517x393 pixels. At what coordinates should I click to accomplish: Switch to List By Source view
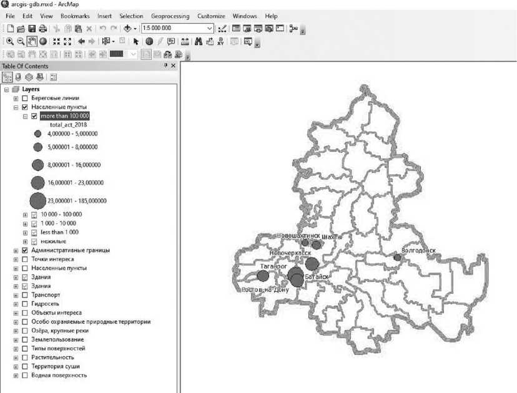click(18, 77)
